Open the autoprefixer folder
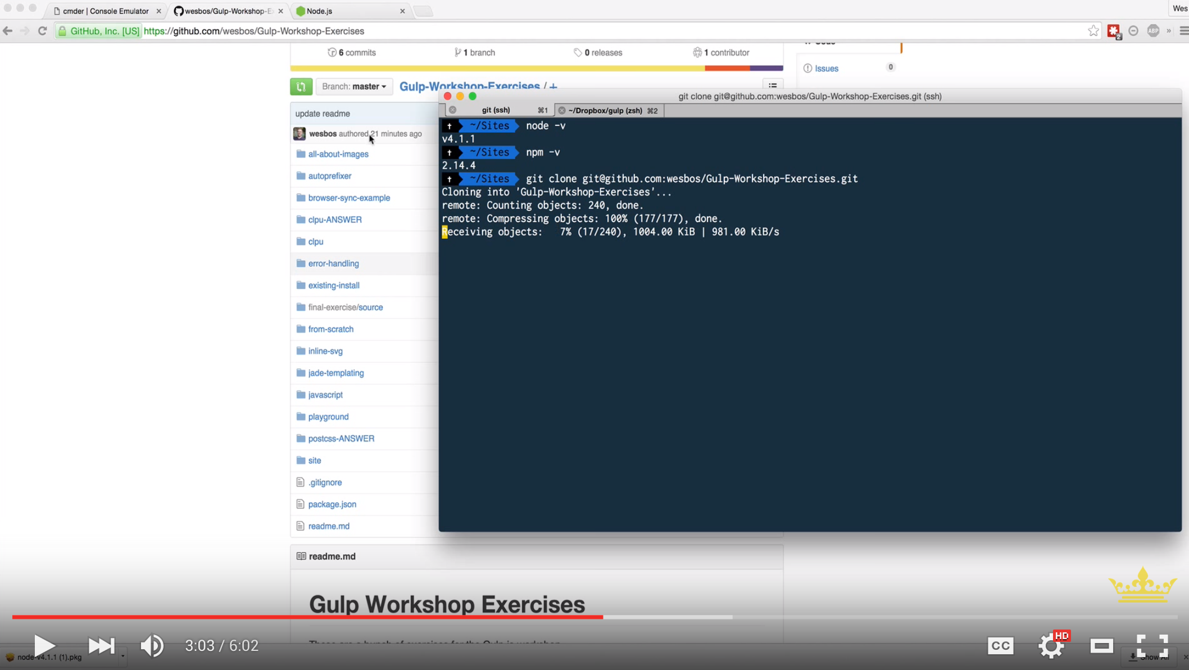The image size is (1189, 670). tap(330, 176)
